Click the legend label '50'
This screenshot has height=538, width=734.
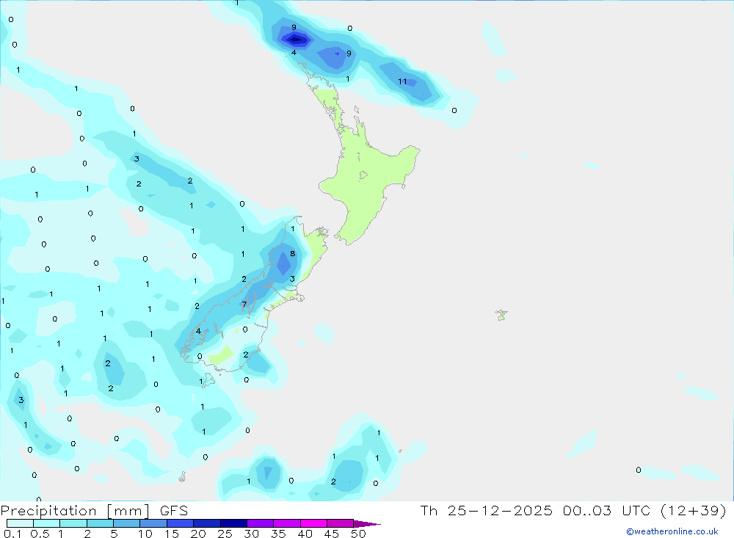point(358,534)
